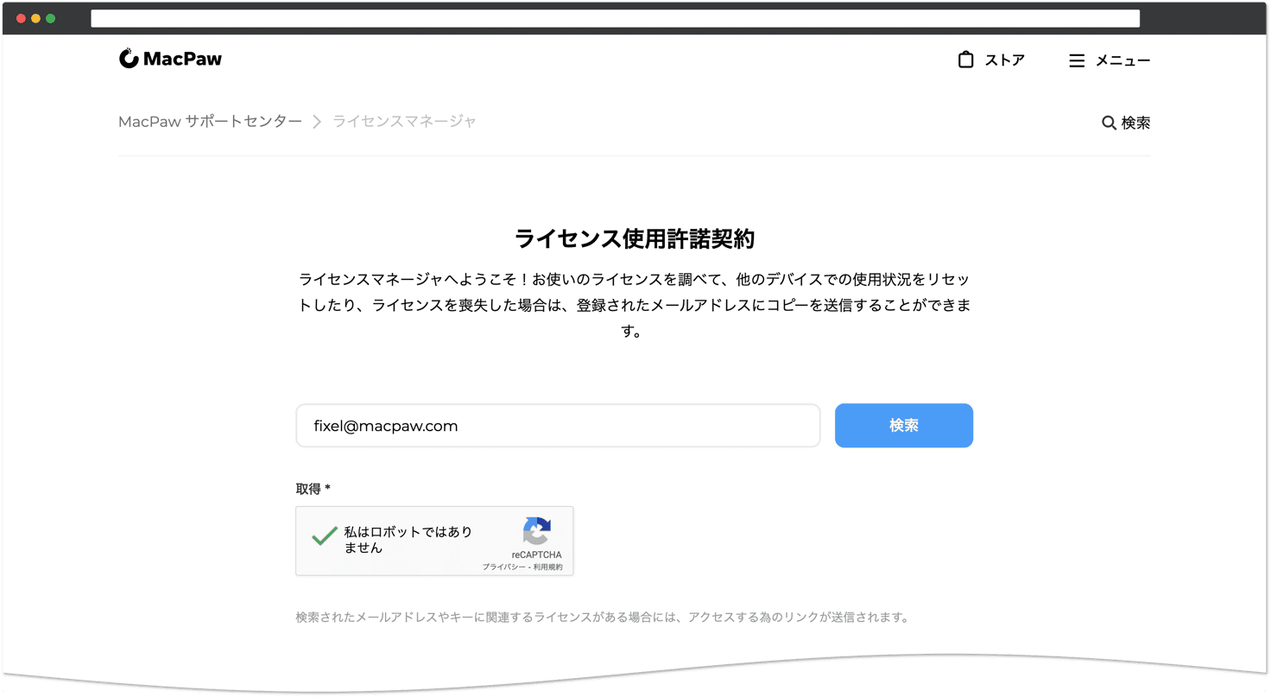Click the 取得 * field label
The height and width of the screenshot is (697, 1271).
click(x=313, y=489)
